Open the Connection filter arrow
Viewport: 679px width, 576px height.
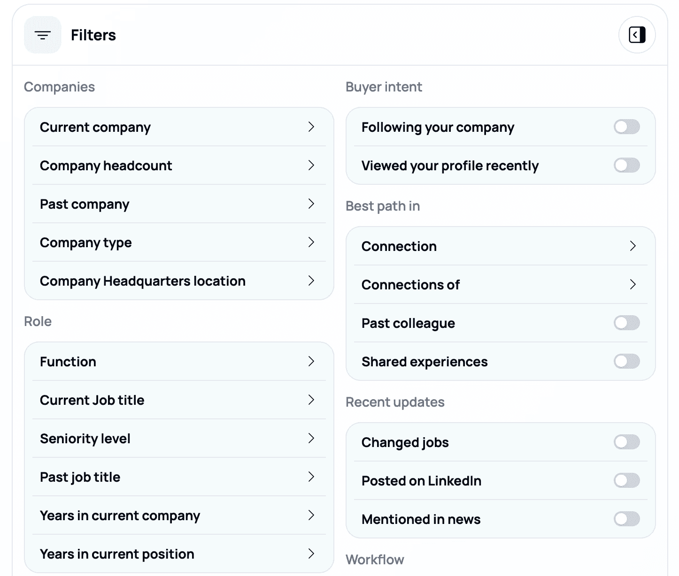pos(633,246)
